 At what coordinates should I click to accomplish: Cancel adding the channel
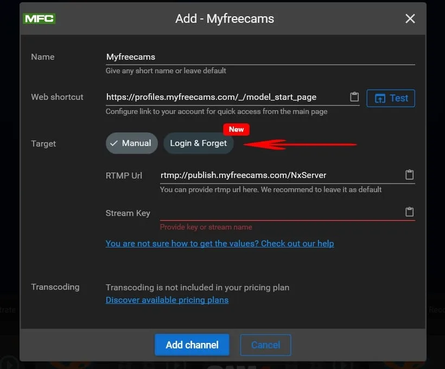pyautogui.click(x=265, y=345)
